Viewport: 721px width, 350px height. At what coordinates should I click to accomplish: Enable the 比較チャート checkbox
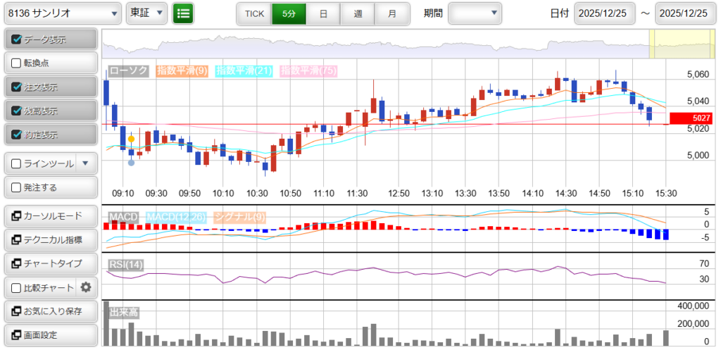point(17,287)
